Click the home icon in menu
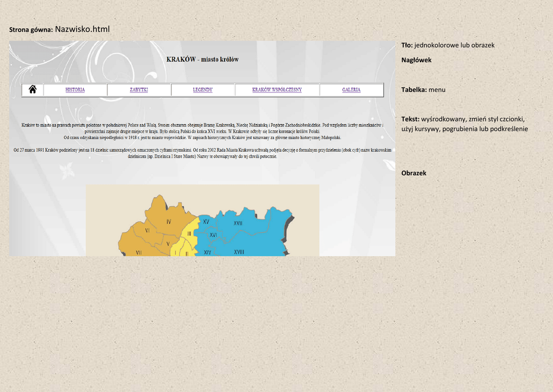This screenshot has height=392, width=553. click(32, 90)
